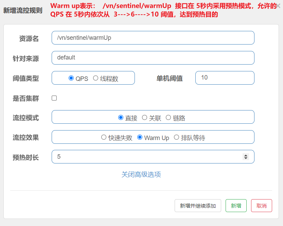Click the 阈值类型 label text
Viewport: 283px width, 226px height.
coord(25,79)
